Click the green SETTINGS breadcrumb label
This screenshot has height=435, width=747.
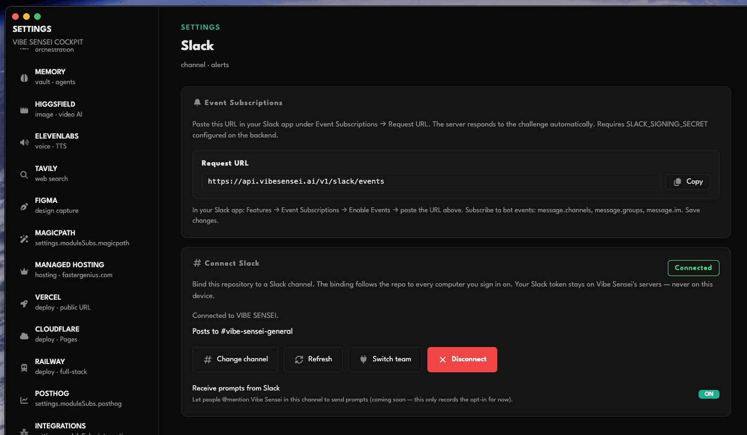[x=200, y=27]
